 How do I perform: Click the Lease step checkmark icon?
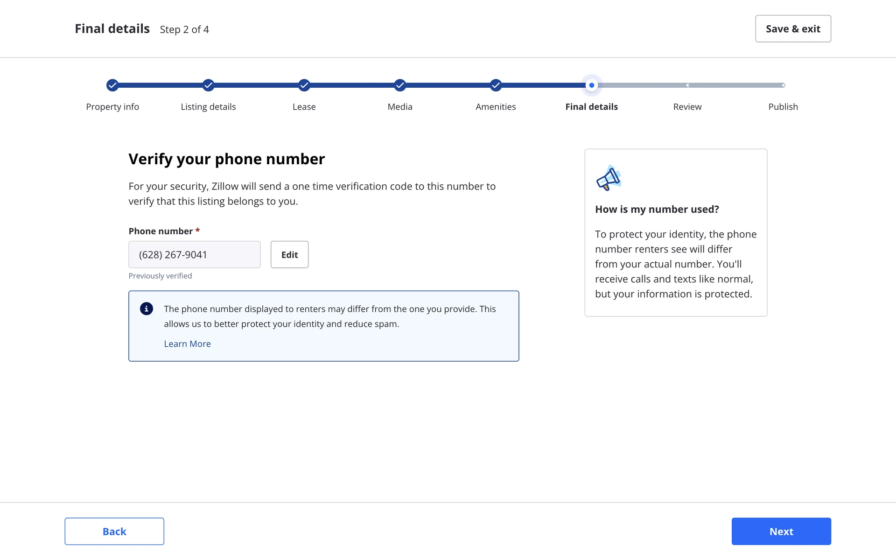click(x=304, y=85)
